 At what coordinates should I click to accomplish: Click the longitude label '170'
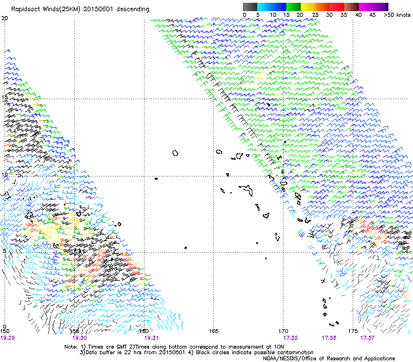(284, 331)
